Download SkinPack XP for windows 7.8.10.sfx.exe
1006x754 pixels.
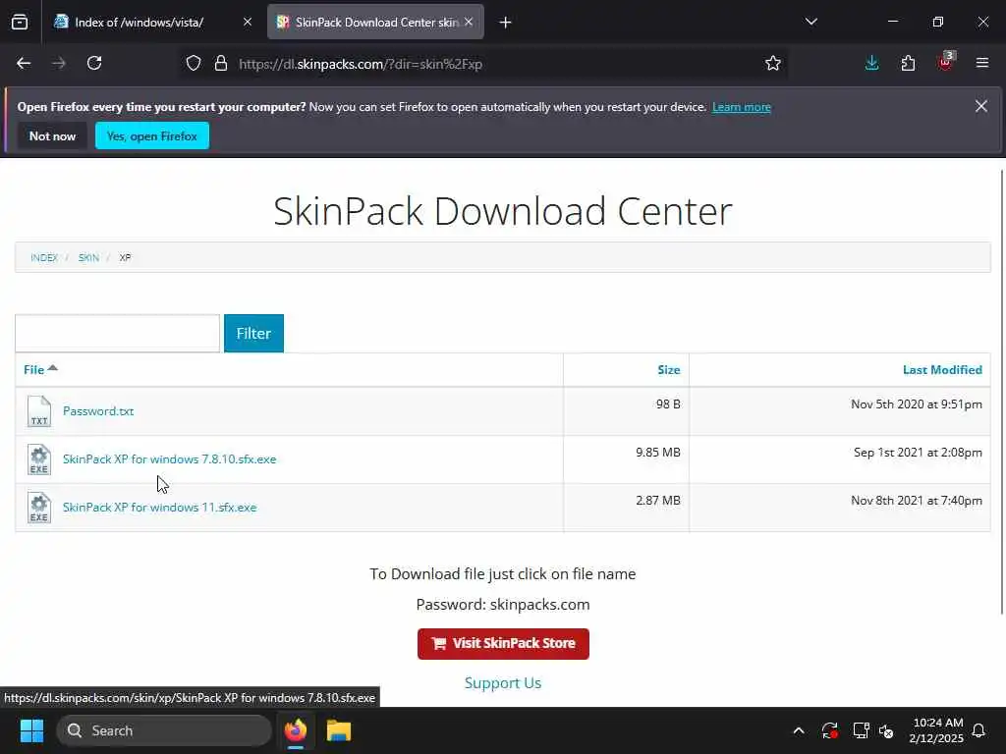[169, 459]
